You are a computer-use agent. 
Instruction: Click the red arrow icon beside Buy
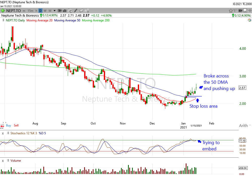[x=2, y=125]
